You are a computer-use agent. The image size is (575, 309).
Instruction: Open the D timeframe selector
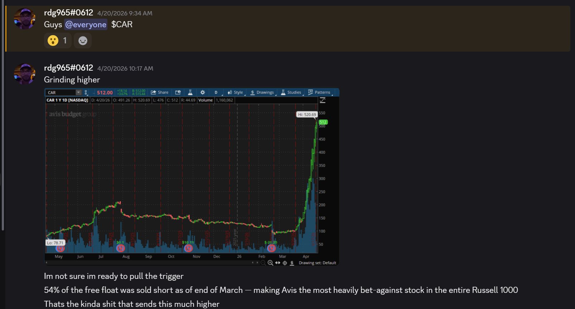click(216, 92)
